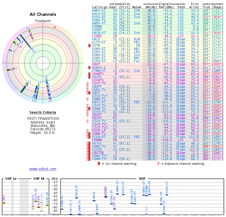Click the Path column header
The image size is (226, 217).
click(181, 7)
